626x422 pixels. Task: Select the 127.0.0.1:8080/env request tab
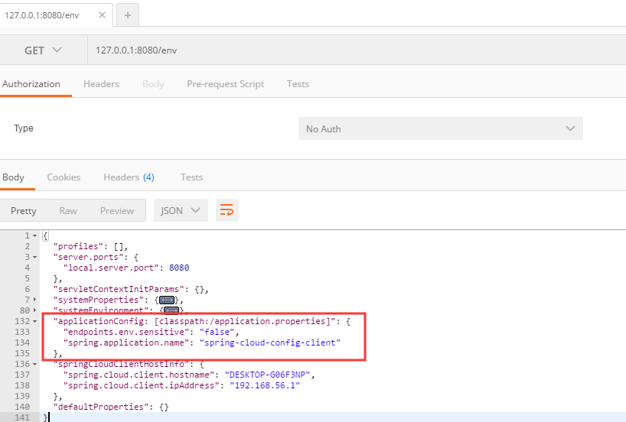[42, 15]
